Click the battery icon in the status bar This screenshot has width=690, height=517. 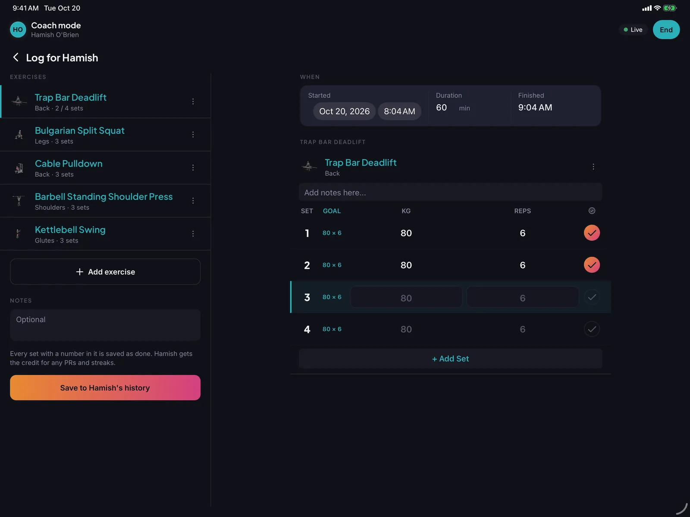click(670, 8)
